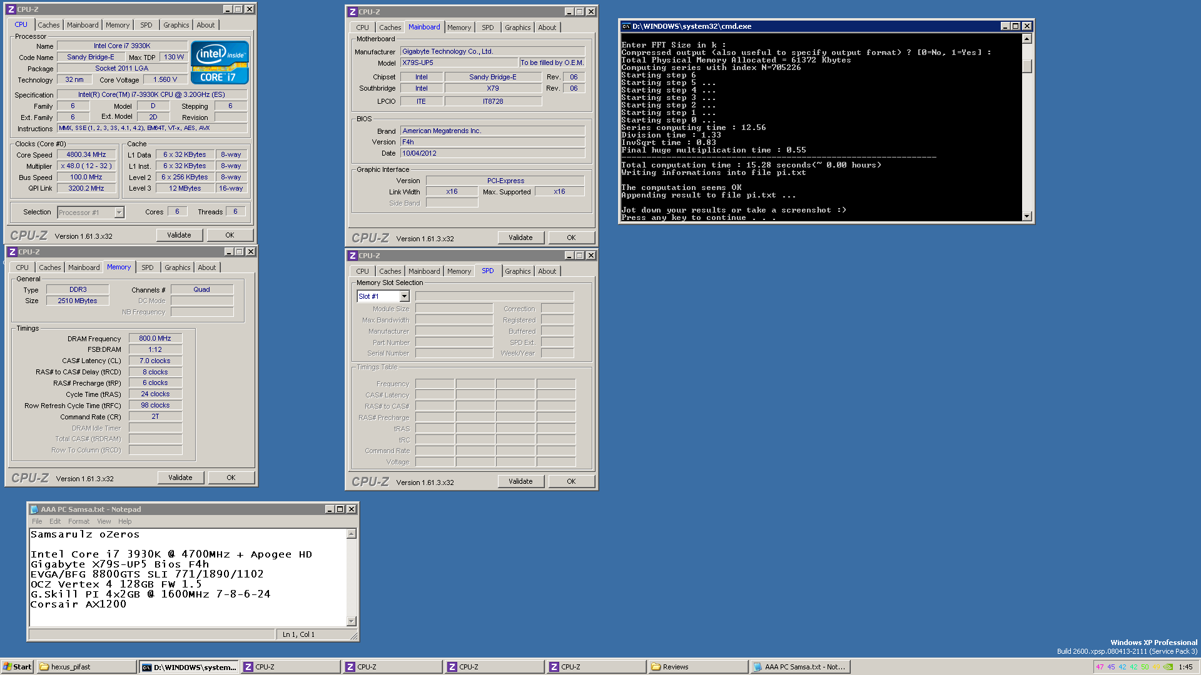1201x675 pixels.
Task: Click OK in Memory CPU-Z window
Action: point(231,477)
